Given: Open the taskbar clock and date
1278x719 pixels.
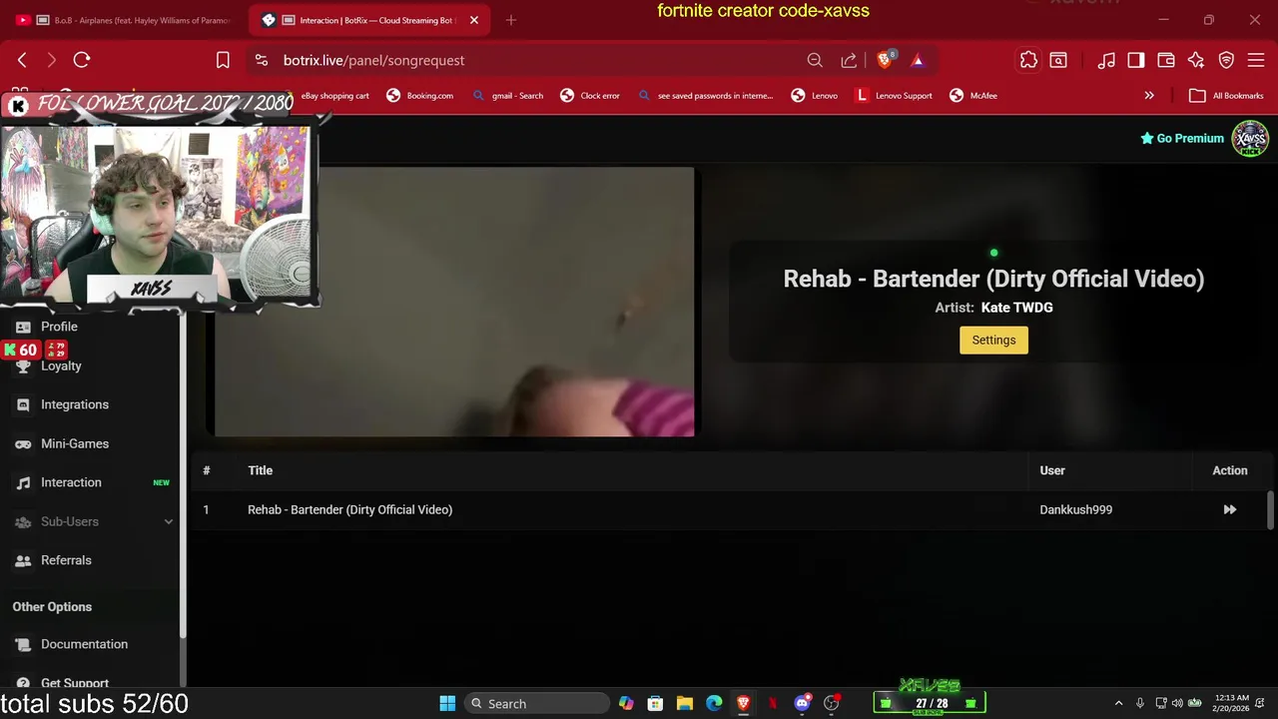Looking at the screenshot, I should 1231,703.
